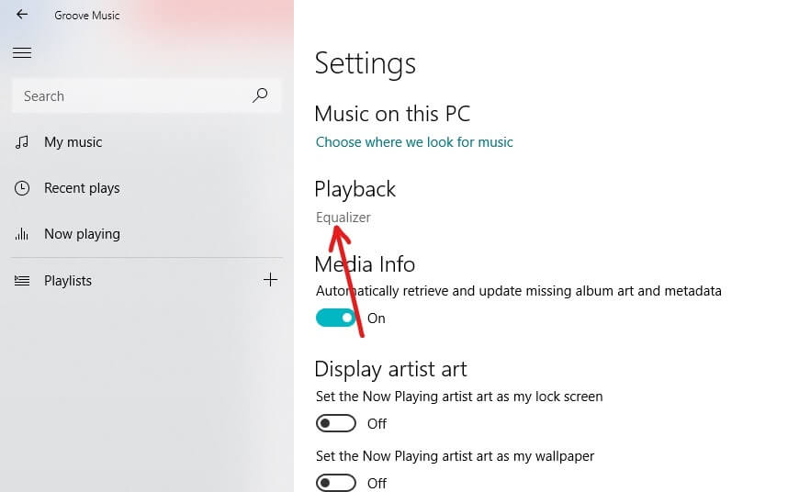The height and width of the screenshot is (492, 788).
Task: Click the clock icon beside Recent plays
Action: pyautogui.click(x=22, y=188)
